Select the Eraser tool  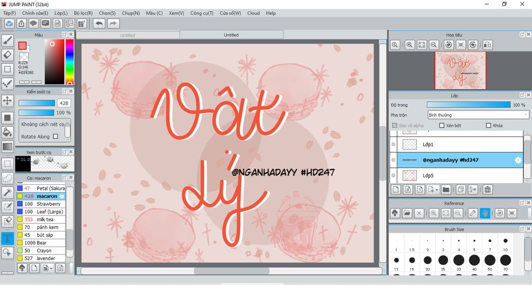tap(7, 55)
